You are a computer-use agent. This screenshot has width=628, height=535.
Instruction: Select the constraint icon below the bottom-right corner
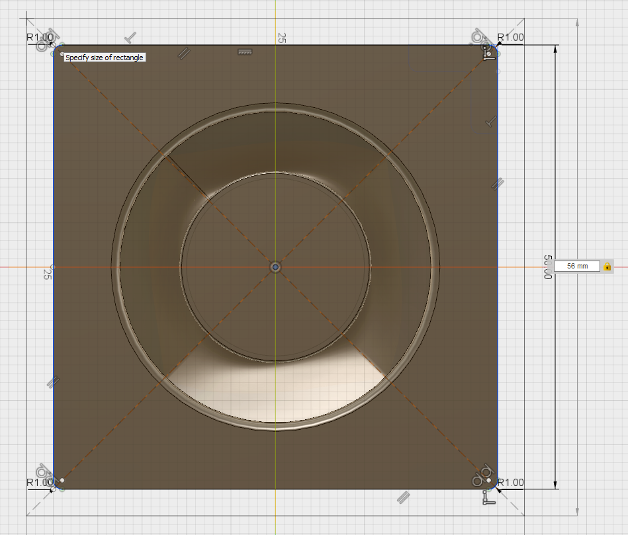(x=488, y=498)
